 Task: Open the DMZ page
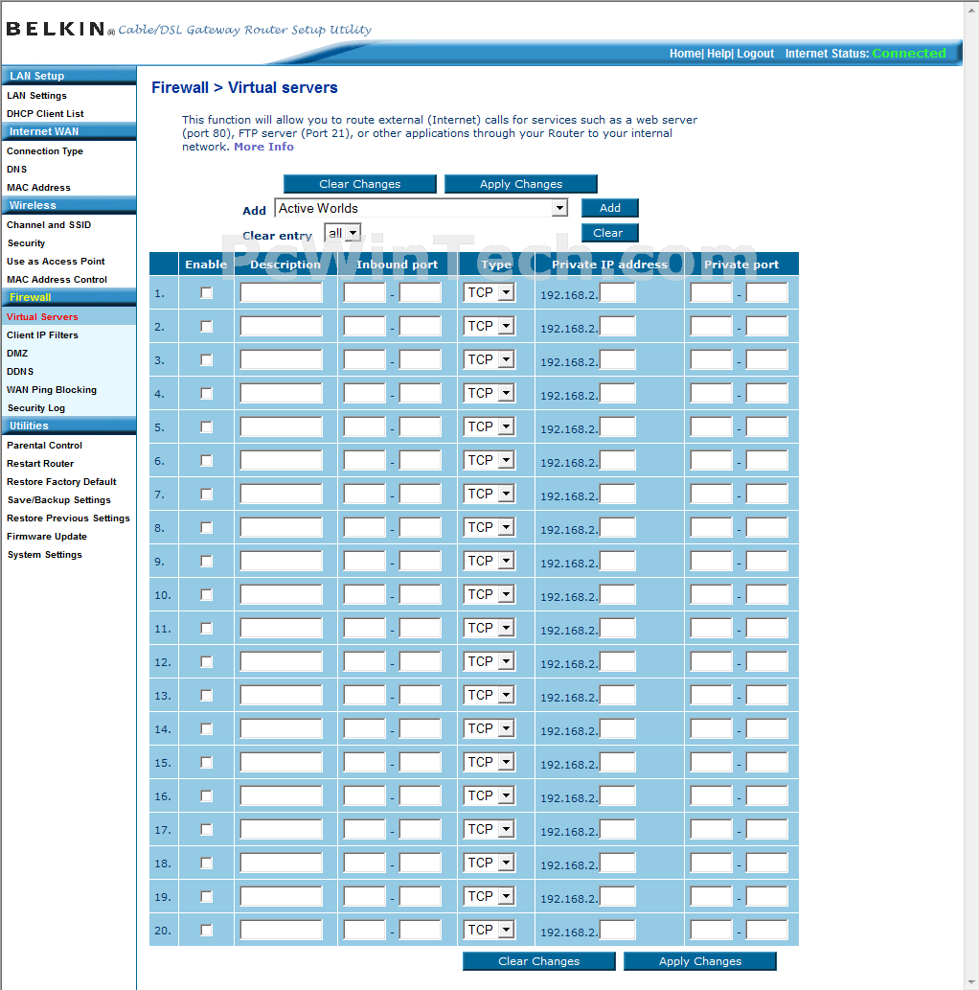tap(17, 354)
